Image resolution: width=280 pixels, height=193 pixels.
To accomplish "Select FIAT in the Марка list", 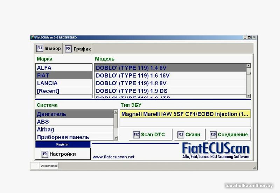I will click(x=64, y=76).
